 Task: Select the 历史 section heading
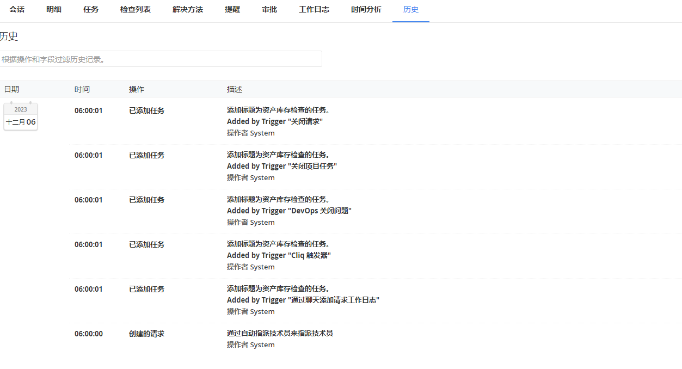click(9, 36)
